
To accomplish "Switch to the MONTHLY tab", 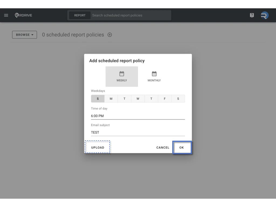I will point(154,77).
